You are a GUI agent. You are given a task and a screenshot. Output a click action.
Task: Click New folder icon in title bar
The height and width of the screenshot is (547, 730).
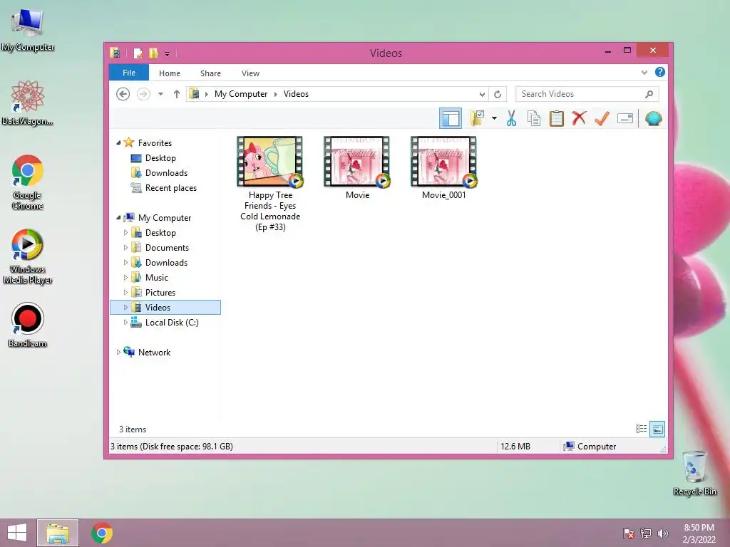coord(153,53)
